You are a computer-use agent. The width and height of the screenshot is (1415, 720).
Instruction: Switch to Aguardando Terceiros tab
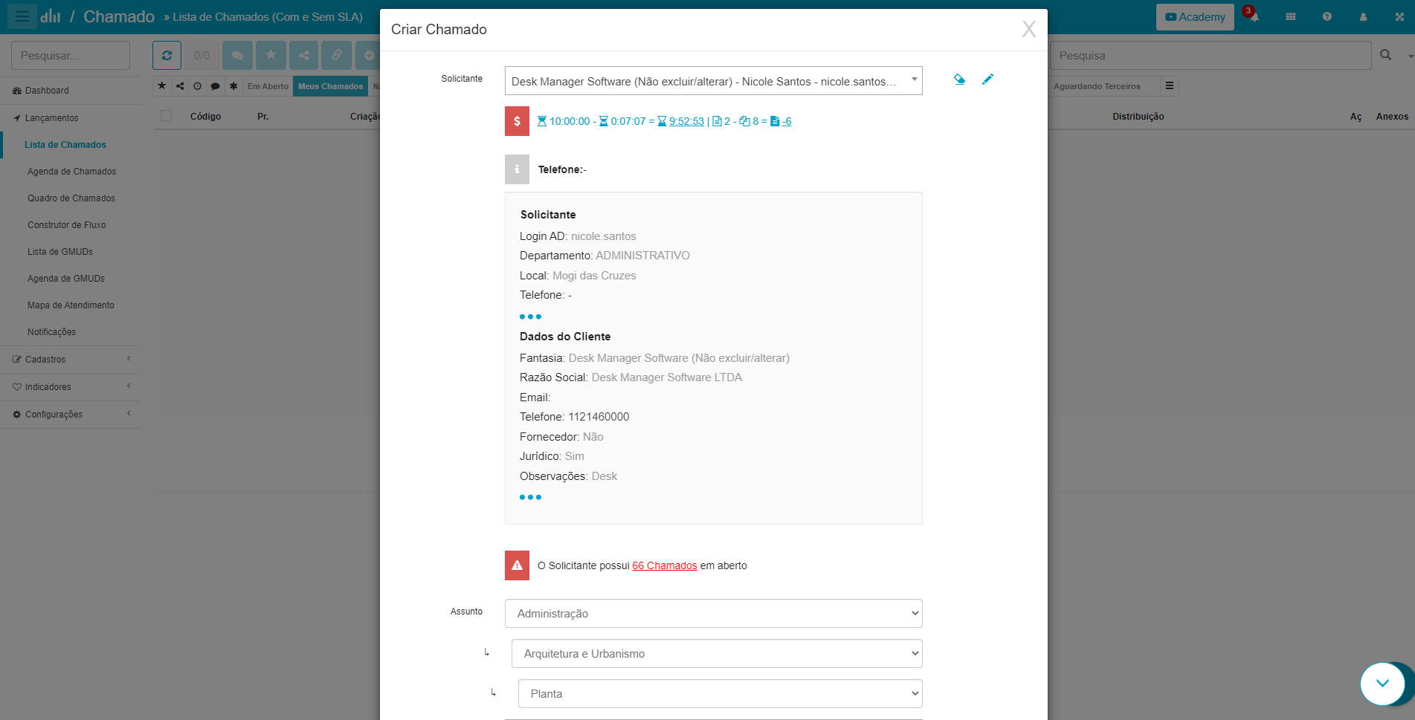click(x=1096, y=86)
